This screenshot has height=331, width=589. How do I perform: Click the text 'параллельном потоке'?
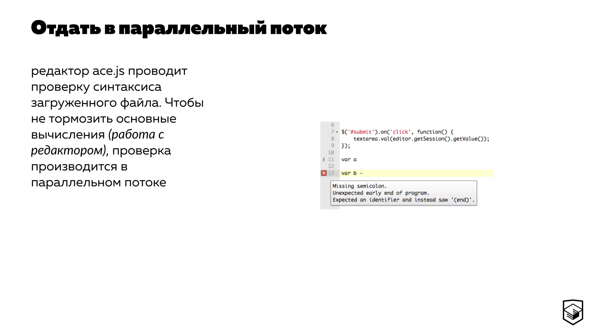(x=99, y=183)
